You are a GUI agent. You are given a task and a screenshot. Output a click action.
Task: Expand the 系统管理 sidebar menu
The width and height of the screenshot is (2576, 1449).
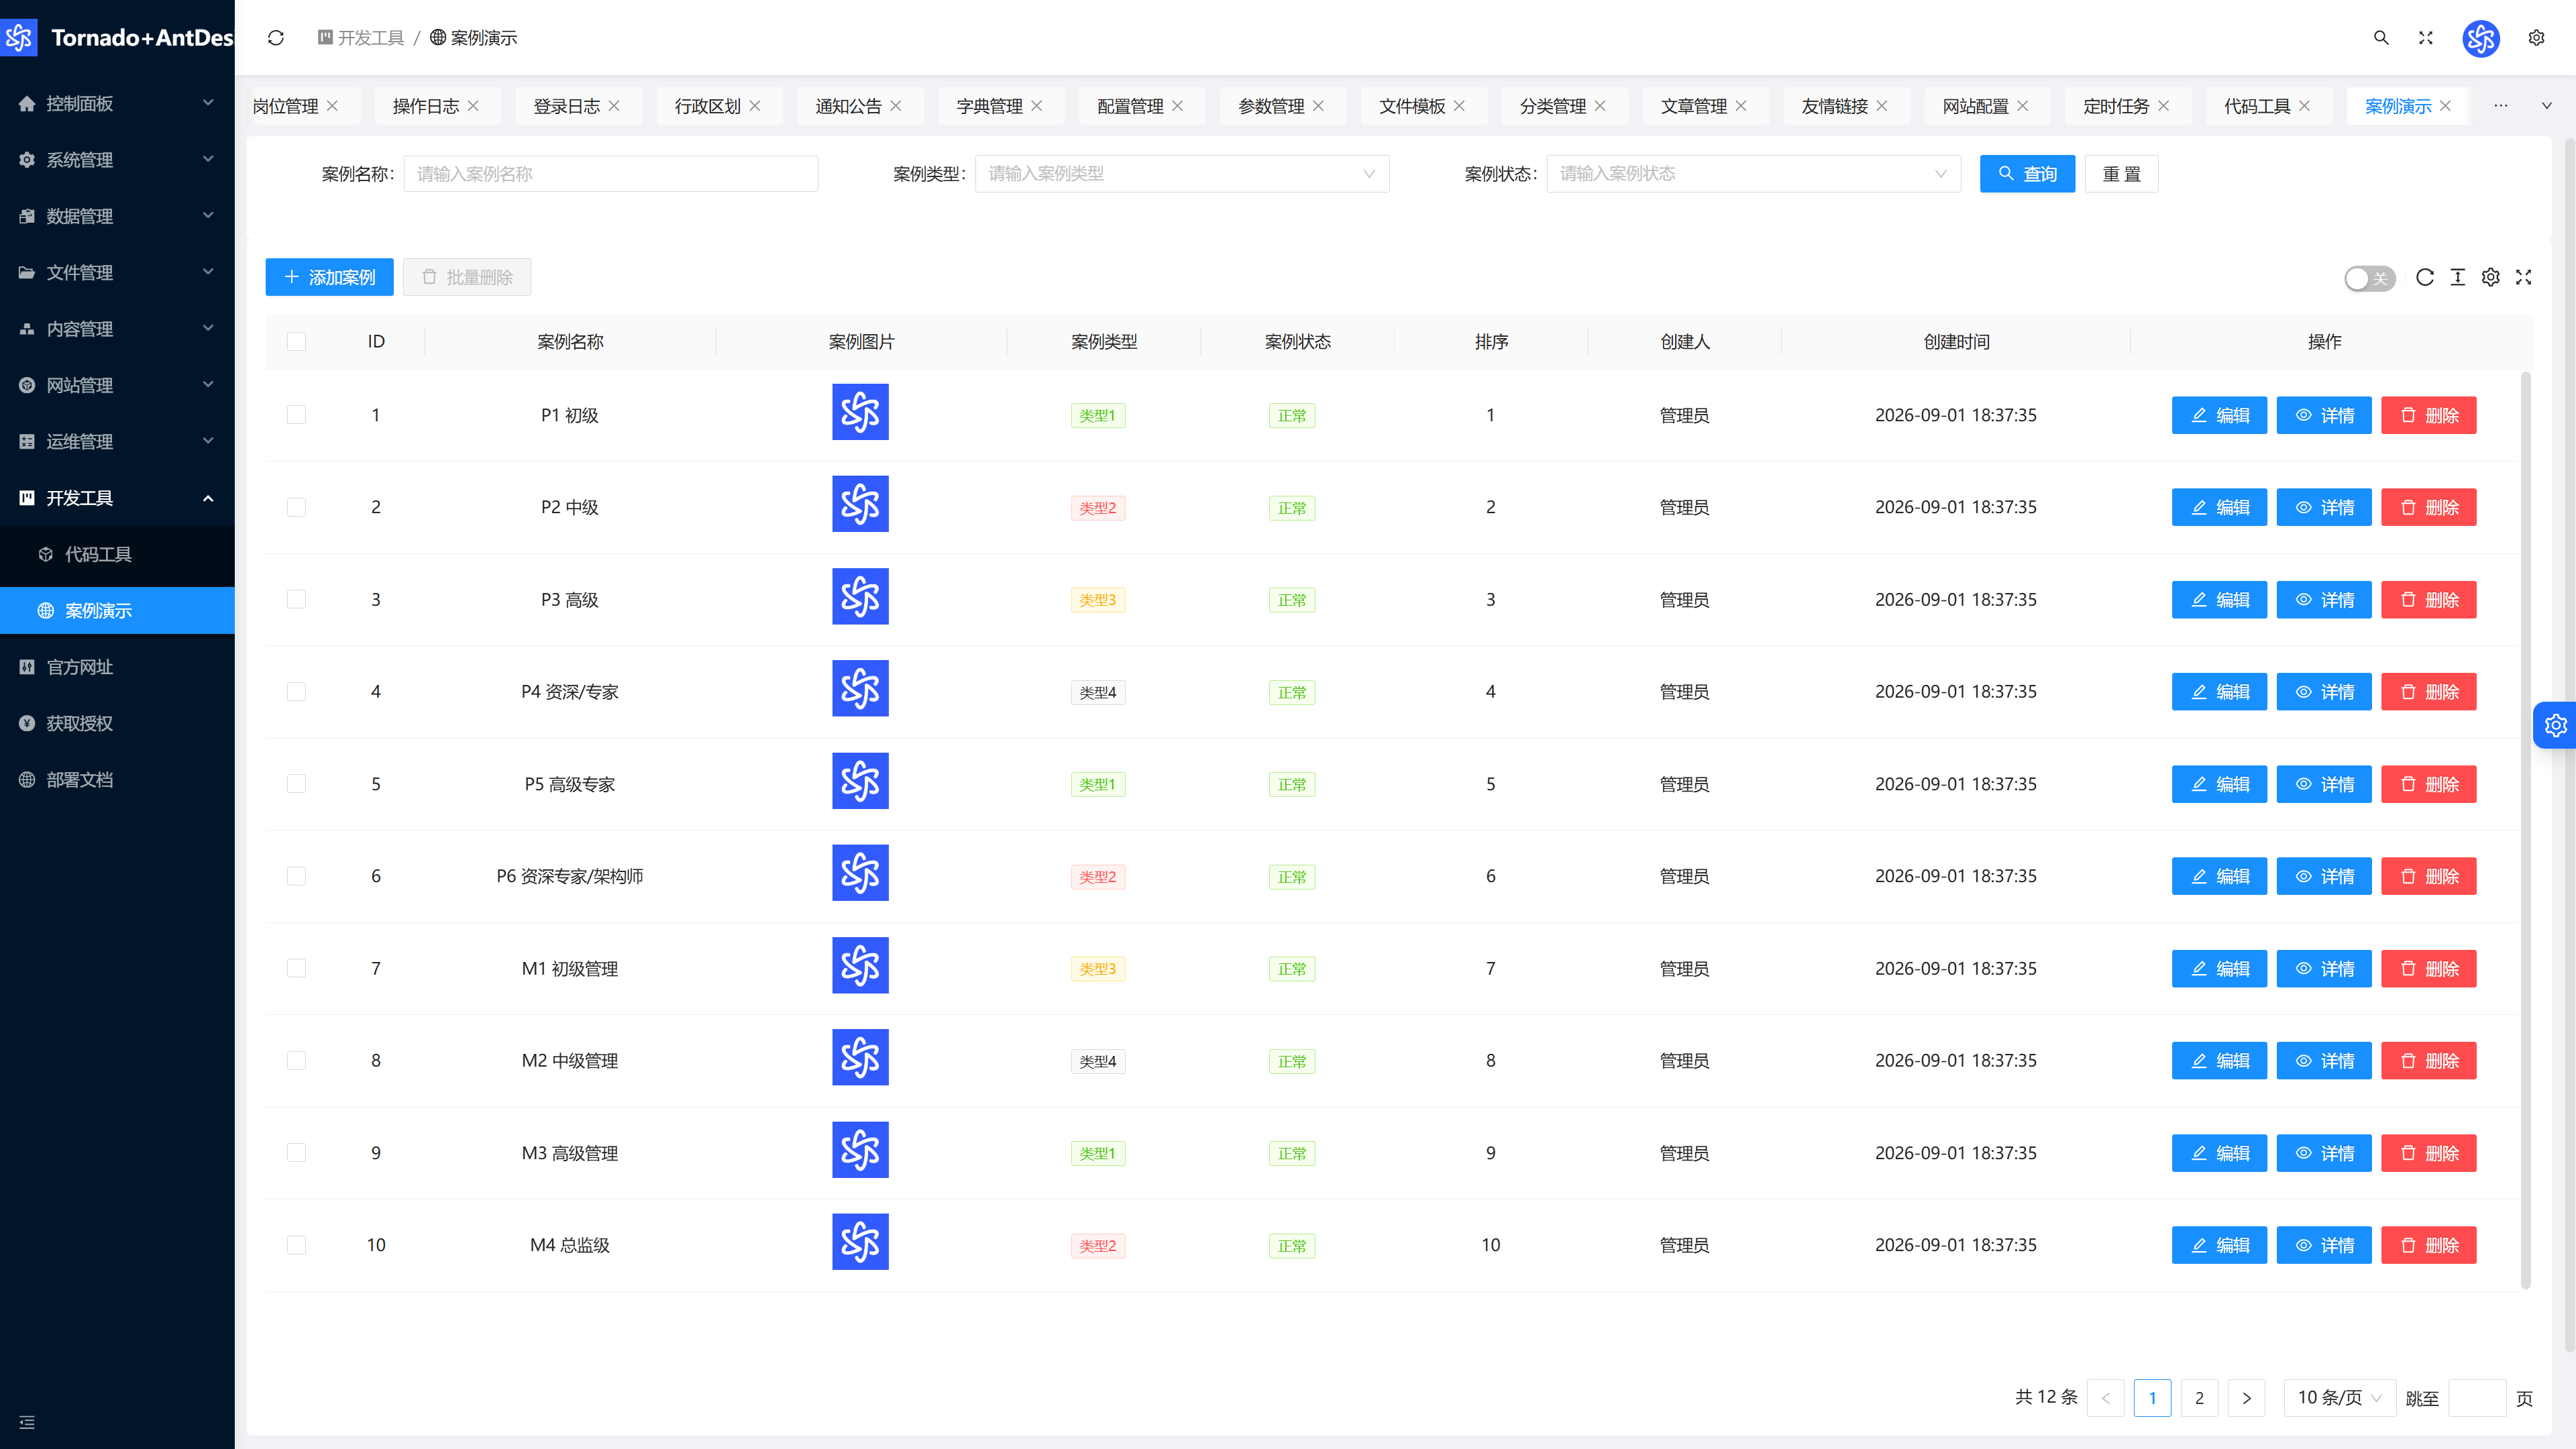click(x=117, y=160)
